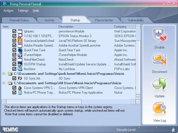Click the 'Nokia' company cell

[118, 93]
